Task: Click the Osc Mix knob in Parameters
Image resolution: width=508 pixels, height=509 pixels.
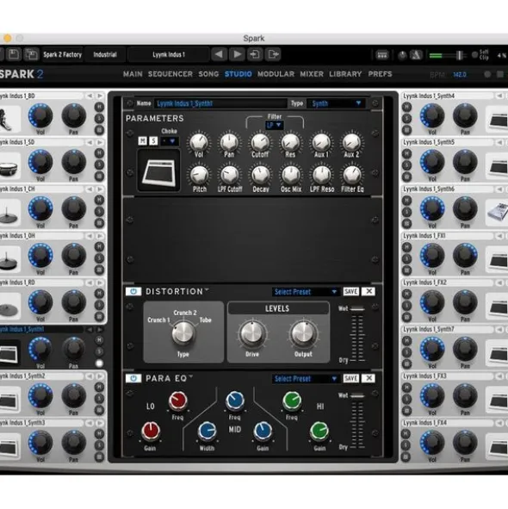Action: (291, 176)
